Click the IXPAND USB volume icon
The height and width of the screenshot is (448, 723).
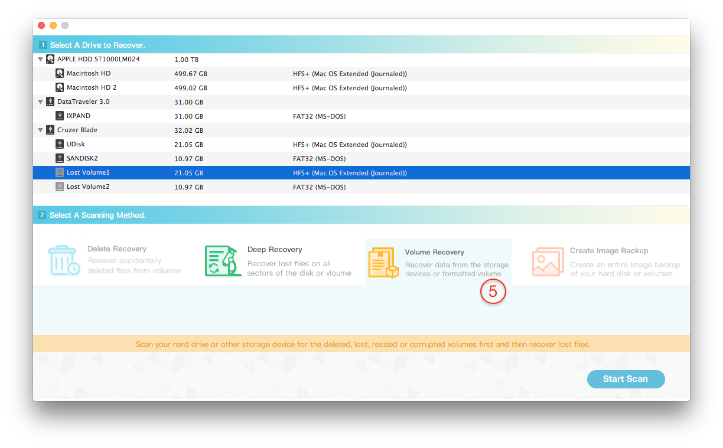click(x=60, y=116)
